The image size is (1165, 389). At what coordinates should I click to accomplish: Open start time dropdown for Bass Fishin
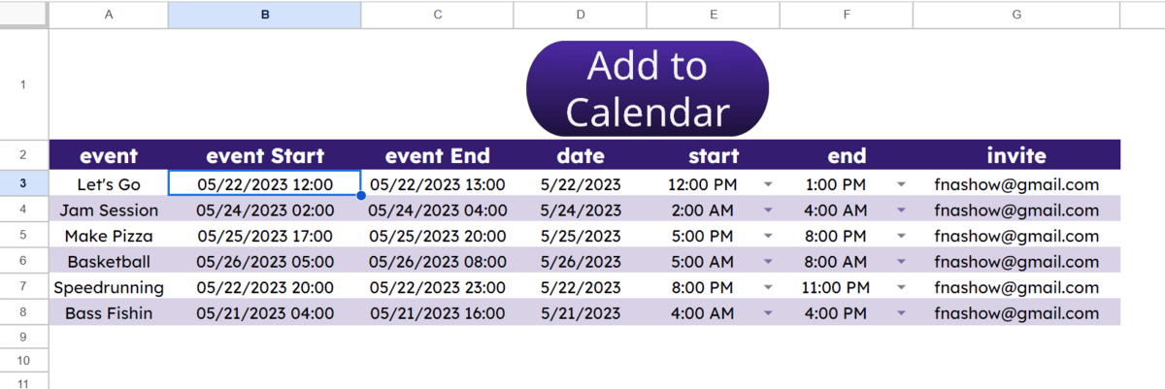[768, 313]
